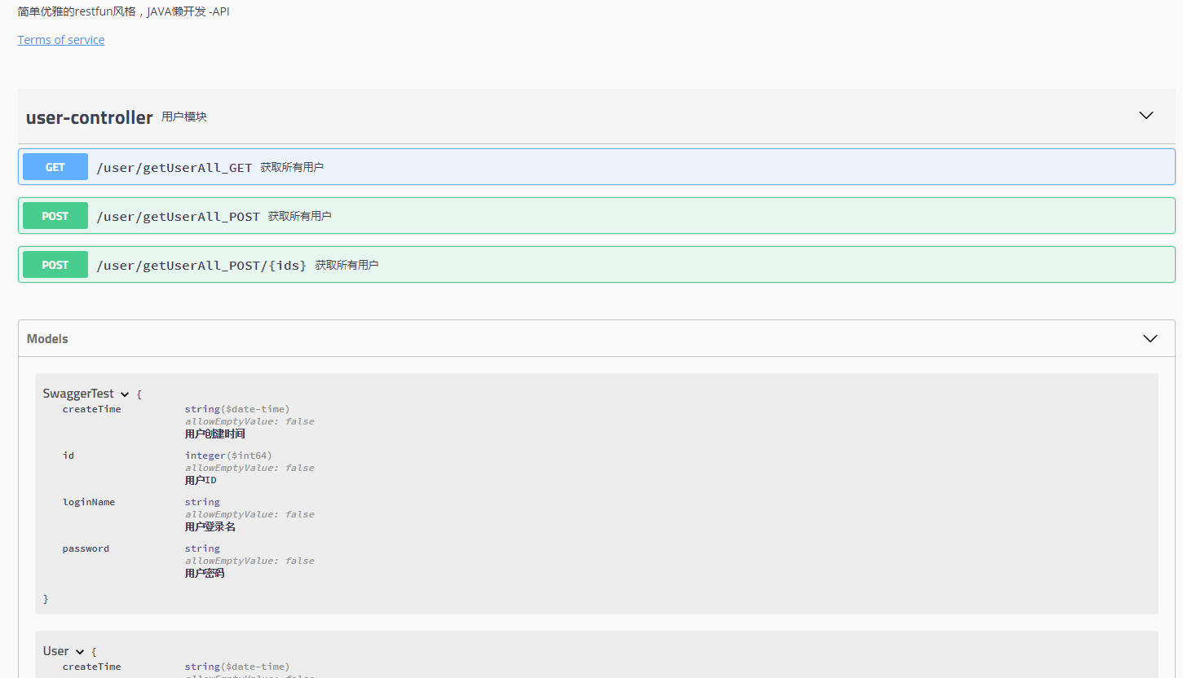Click the 获取所有用户 summary on GET row

click(292, 167)
